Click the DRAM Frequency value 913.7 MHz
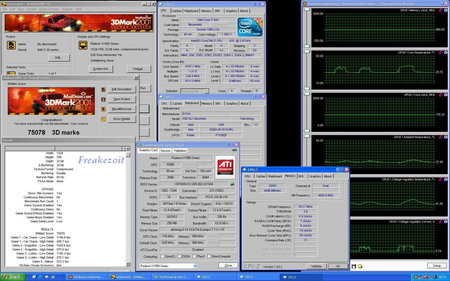This screenshot has width=450, height=281. click(306, 207)
